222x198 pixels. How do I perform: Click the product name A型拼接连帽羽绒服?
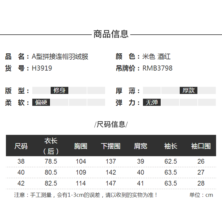pos(60,57)
